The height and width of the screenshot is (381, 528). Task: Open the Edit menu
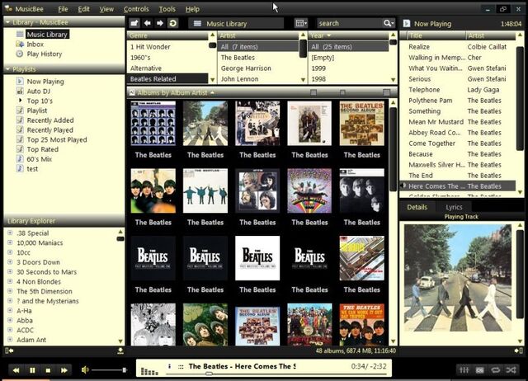(x=83, y=9)
